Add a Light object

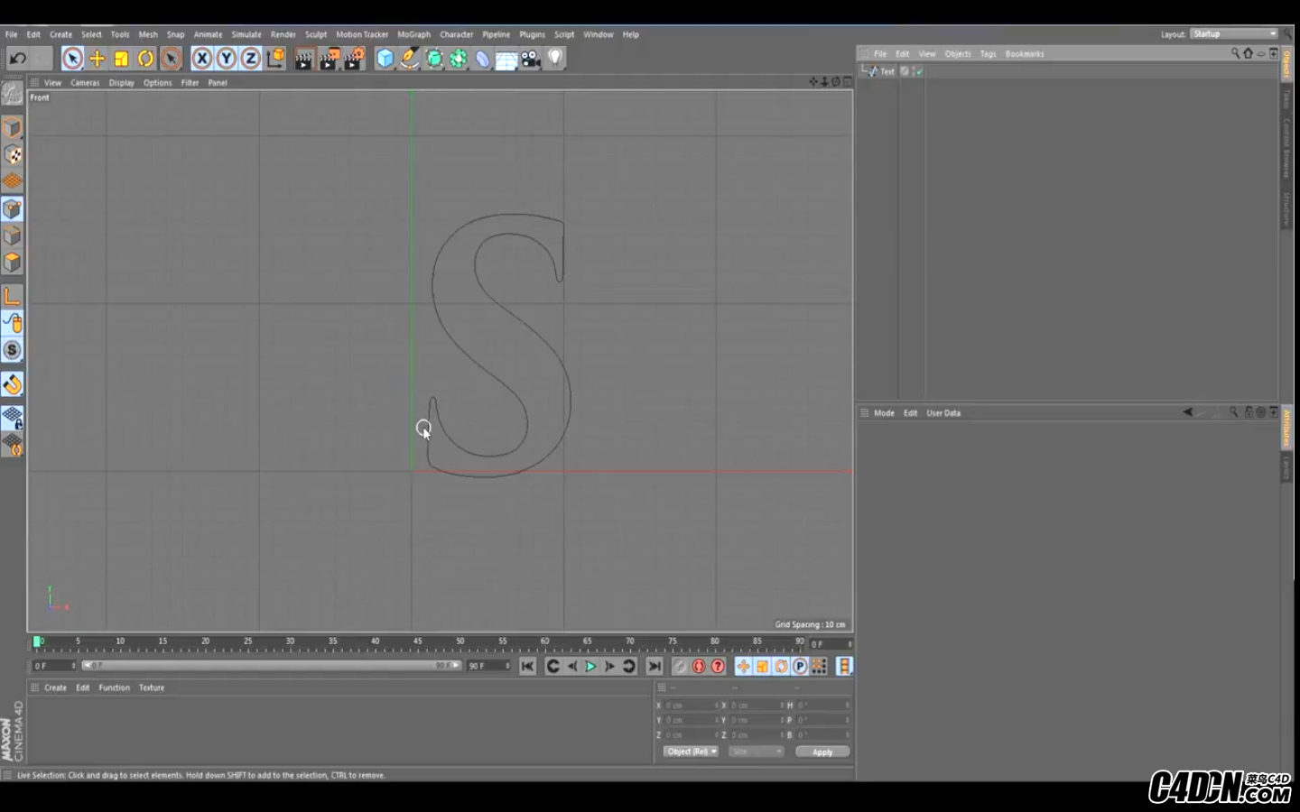pyautogui.click(x=555, y=59)
